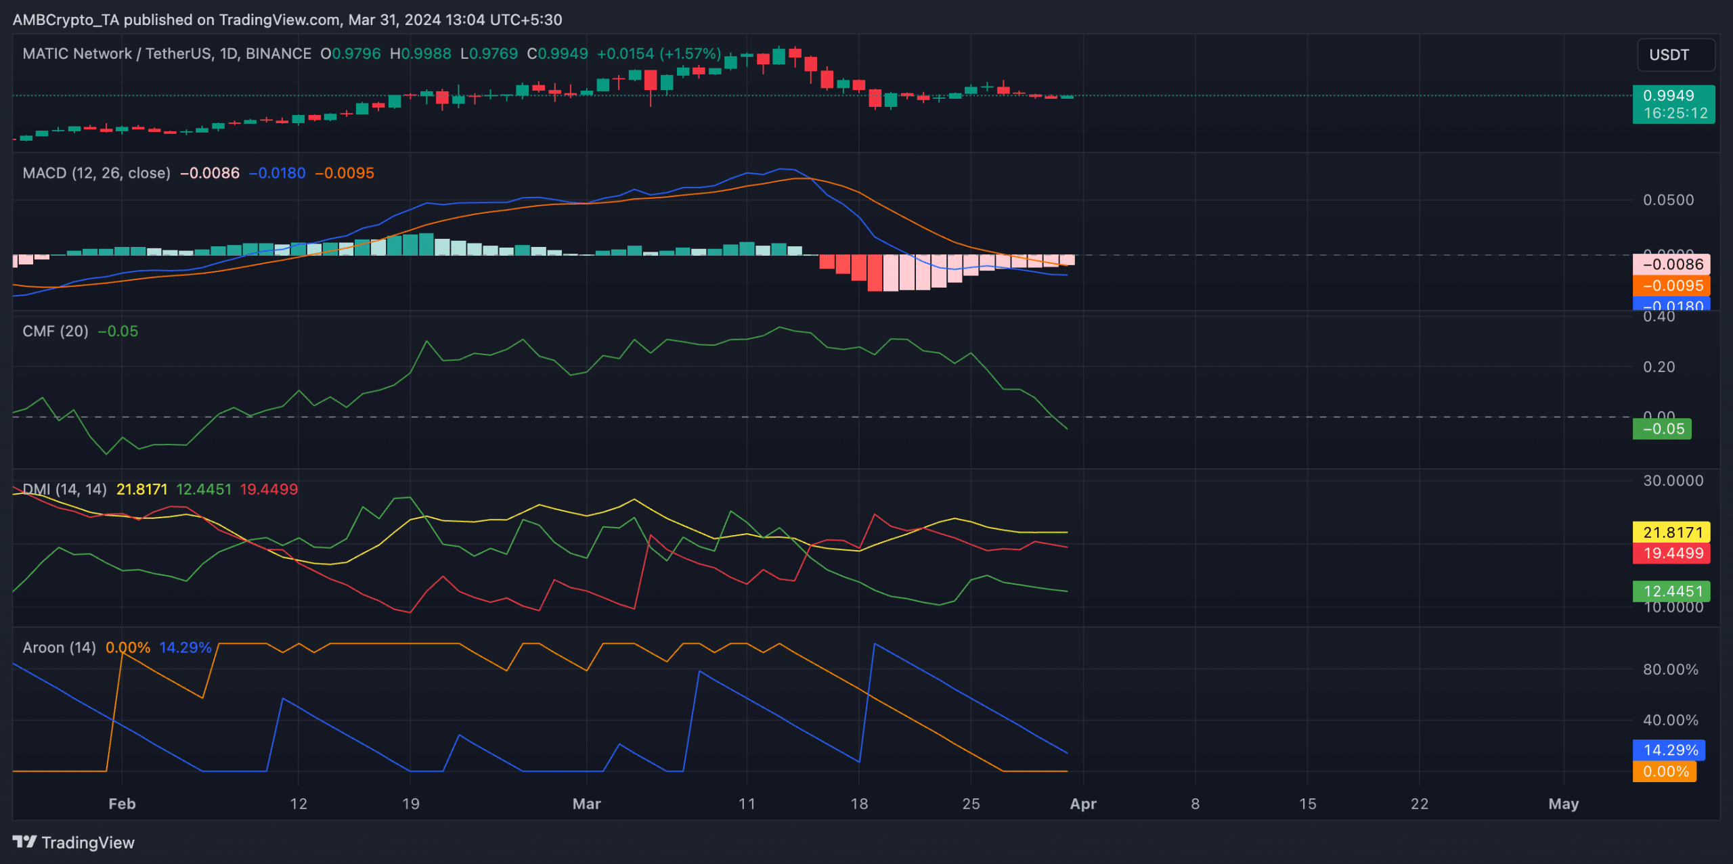The width and height of the screenshot is (1733, 864).
Task: Click the TradingView logo icon
Action: [24, 842]
